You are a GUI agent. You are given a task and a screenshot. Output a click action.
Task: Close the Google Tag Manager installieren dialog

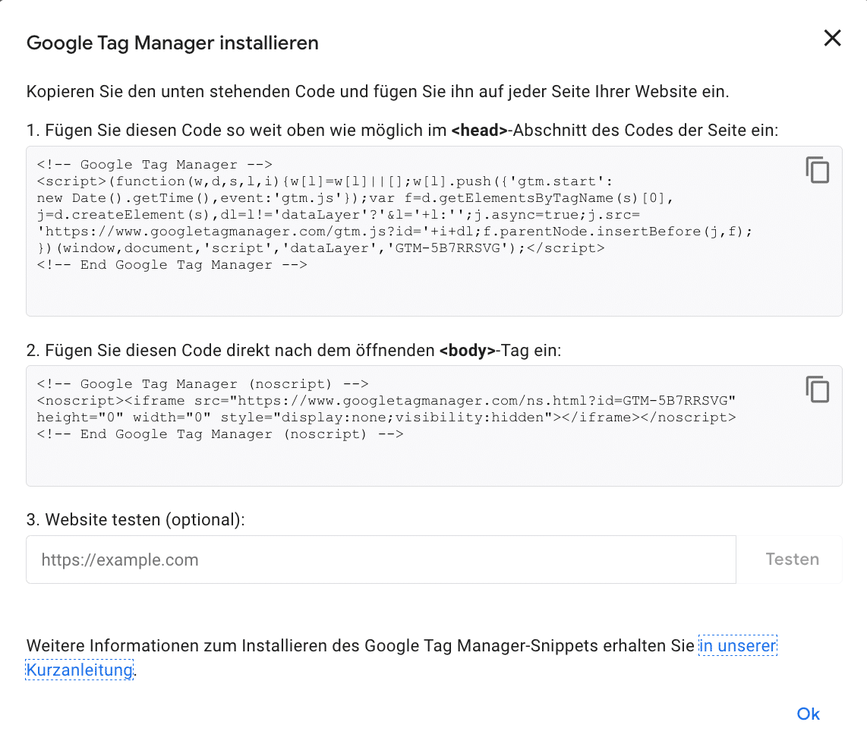[832, 38]
